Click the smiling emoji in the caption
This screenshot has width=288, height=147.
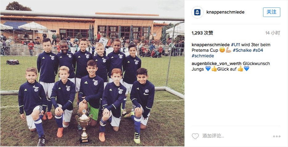[222, 50]
